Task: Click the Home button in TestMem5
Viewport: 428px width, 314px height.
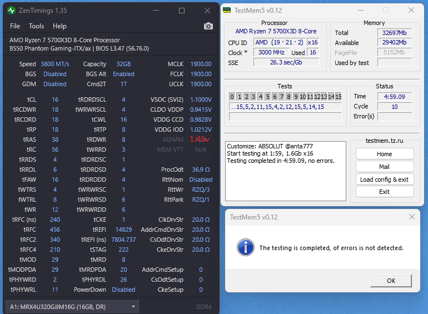Action: pyautogui.click(x=385, y=154)
